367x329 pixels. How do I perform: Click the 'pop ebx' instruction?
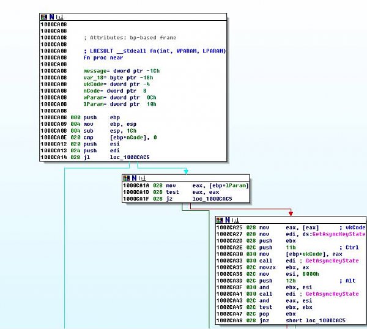(278, 314)
